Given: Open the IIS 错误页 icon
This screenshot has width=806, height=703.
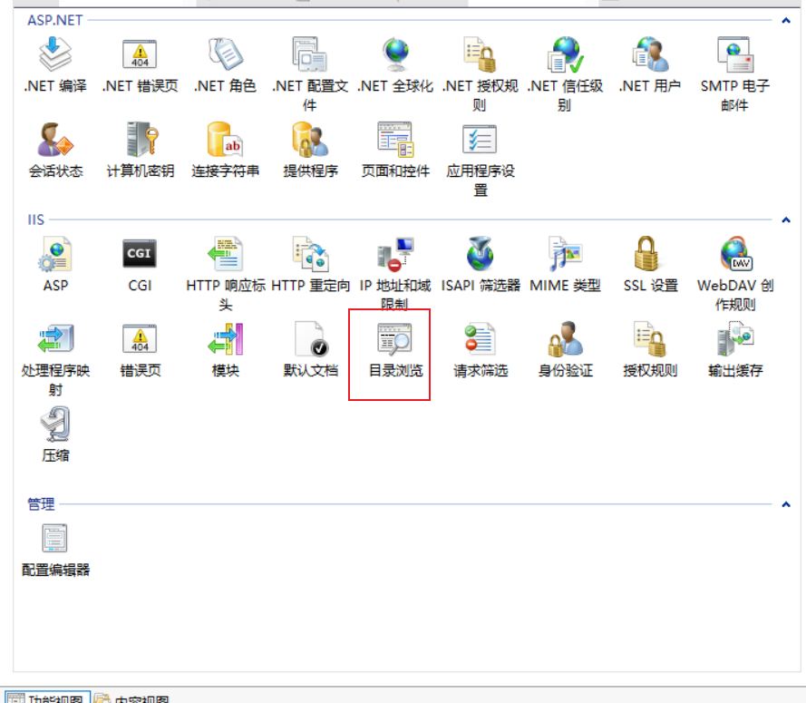Looking at the screenshot, I should 140,339.
